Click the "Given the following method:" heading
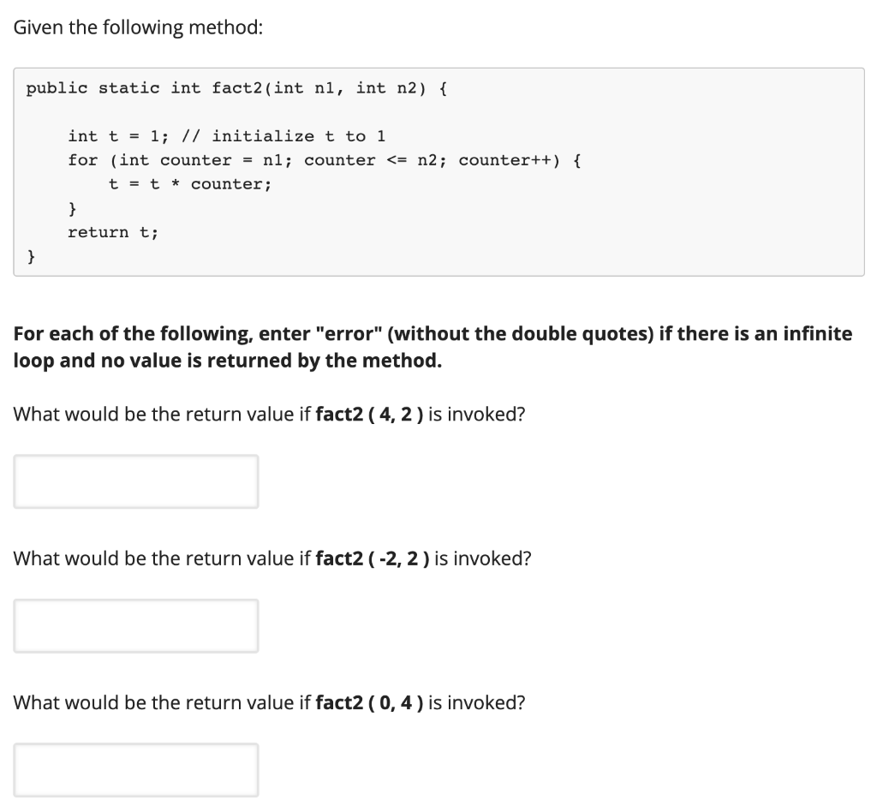Viewport: 877px width, 800px height. pos(138,27)
